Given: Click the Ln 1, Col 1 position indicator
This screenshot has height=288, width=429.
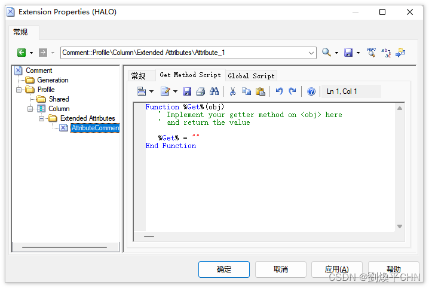Looking at the screenshot, I should [x=351, y=91].
